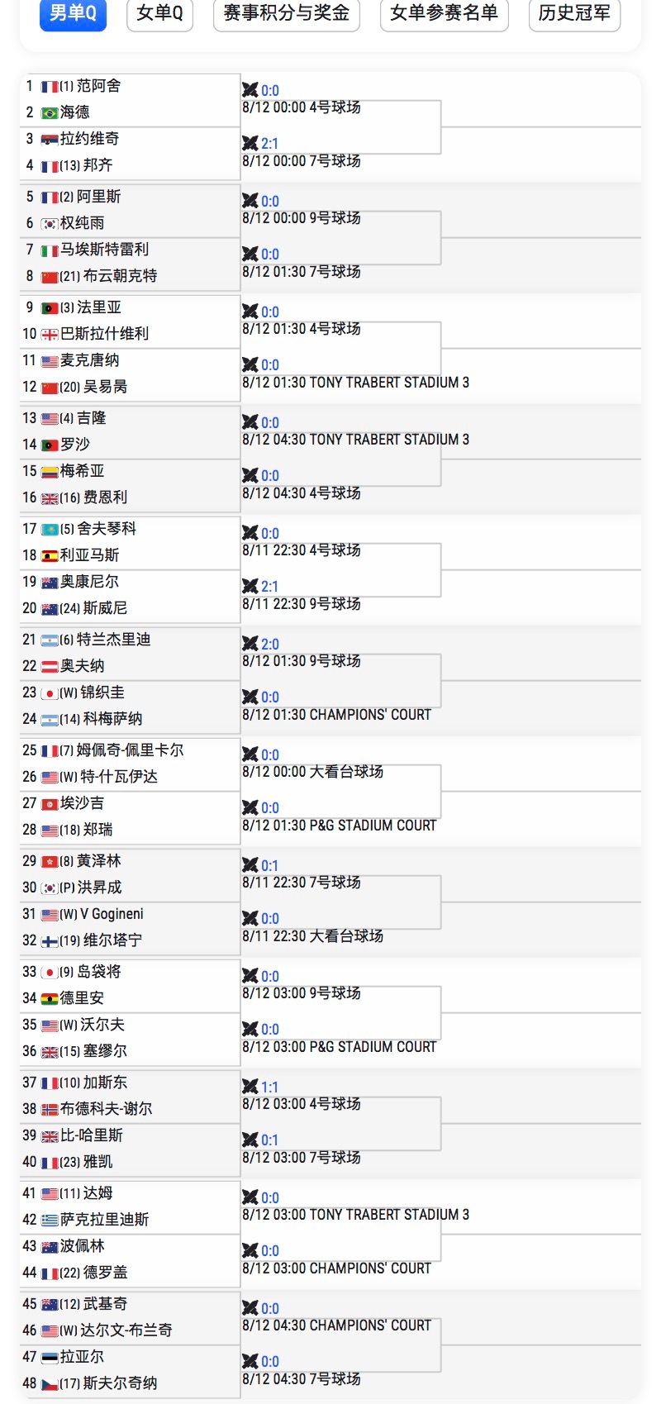Click the crossed-rackets icon for 阿里斯 vs 权纯雨

pyautogui.click(x=250, y=201)
